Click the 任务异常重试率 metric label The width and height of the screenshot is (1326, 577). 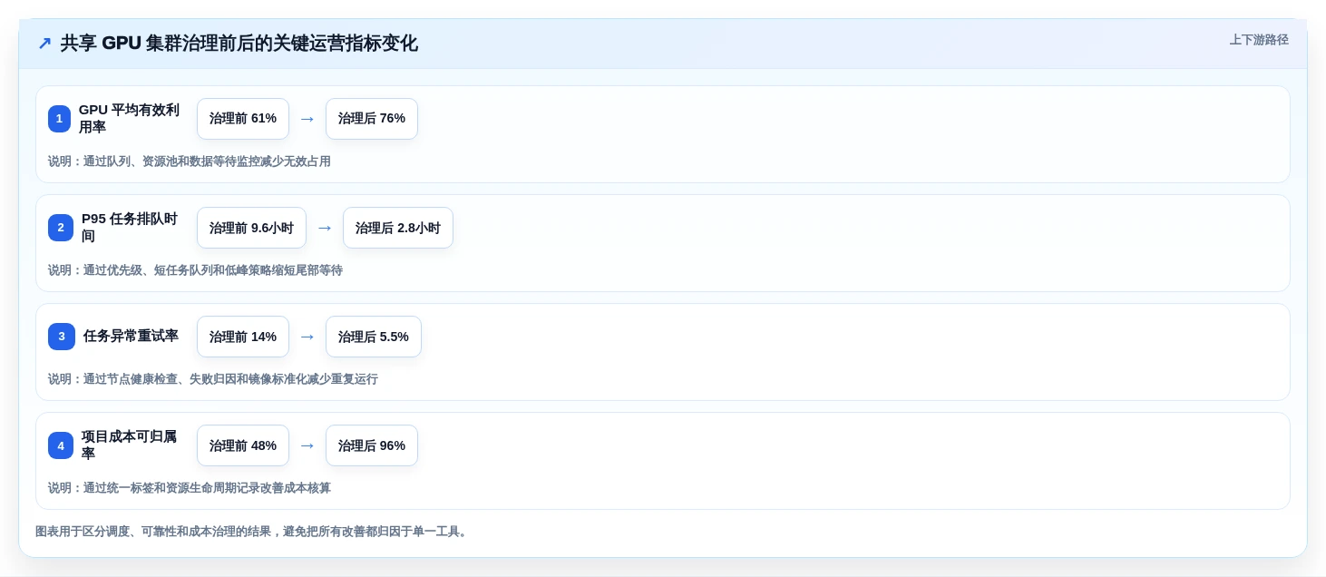pyautogui.click(x=131, y=337)
